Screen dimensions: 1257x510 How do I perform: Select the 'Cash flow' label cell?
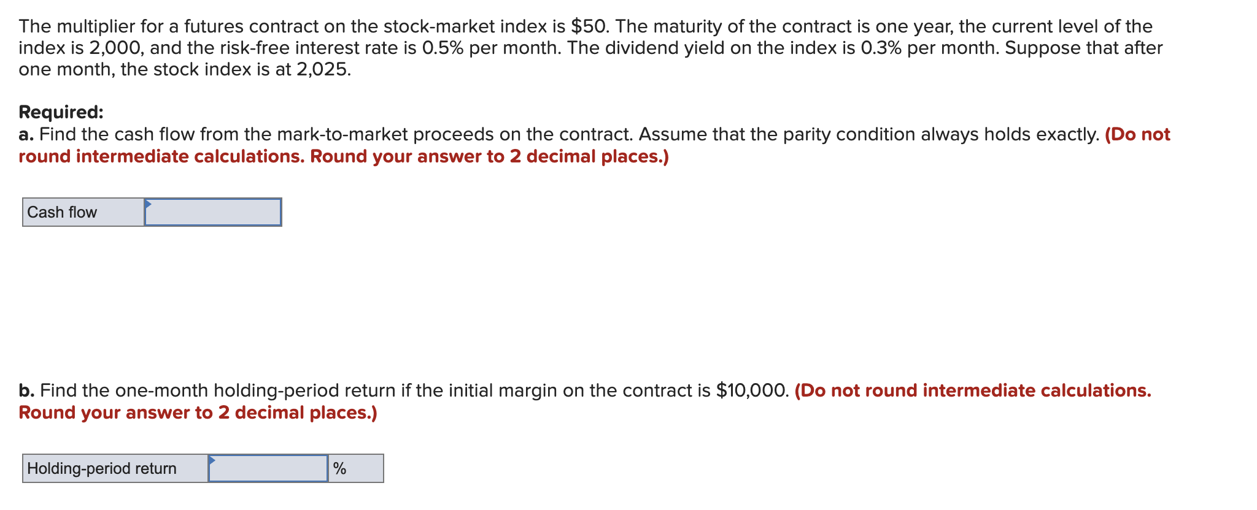83,212
